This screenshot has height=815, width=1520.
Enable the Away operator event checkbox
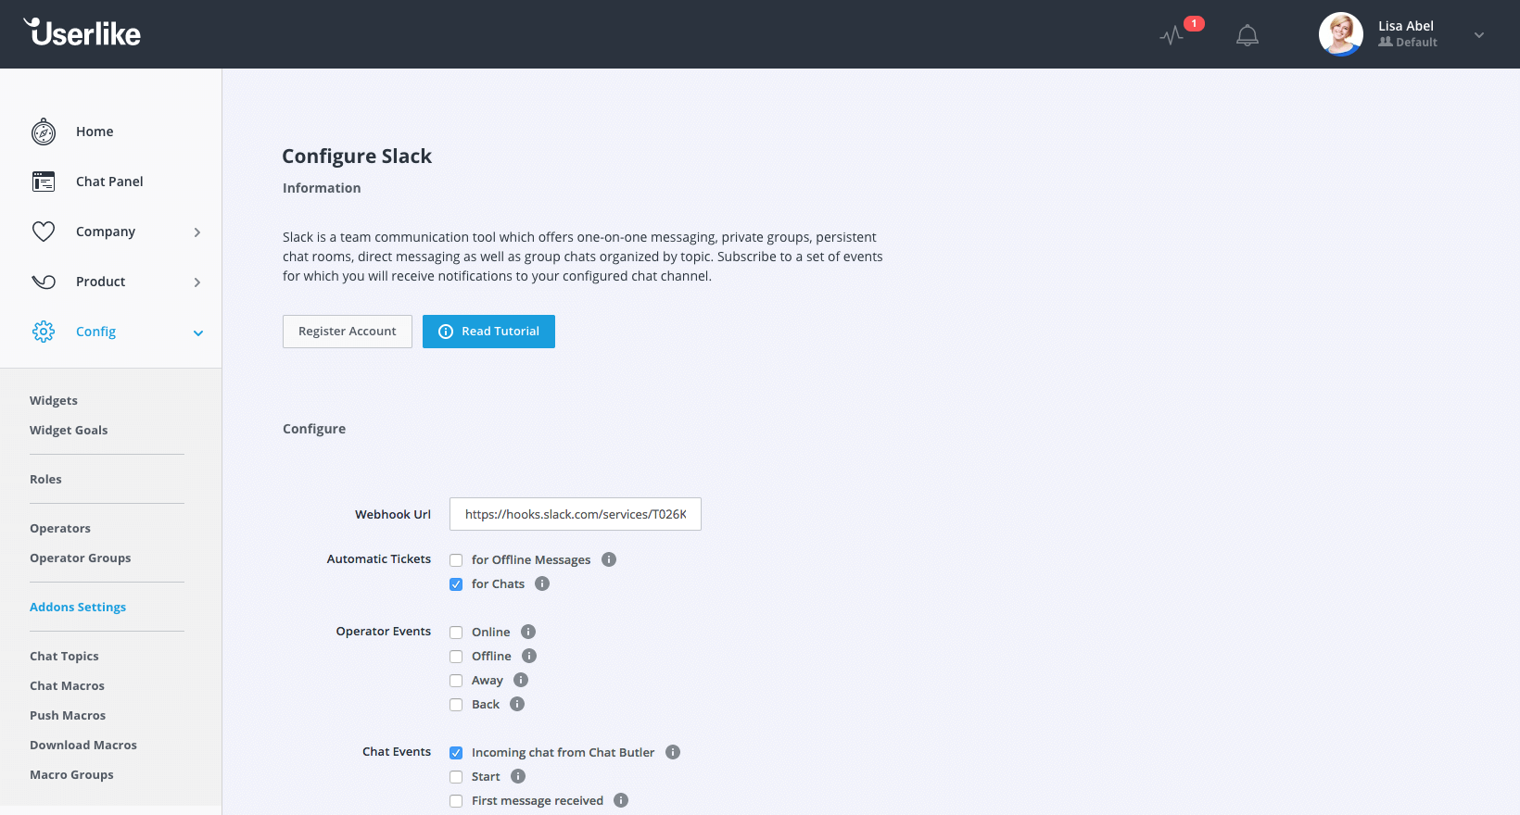click(456, 681)
